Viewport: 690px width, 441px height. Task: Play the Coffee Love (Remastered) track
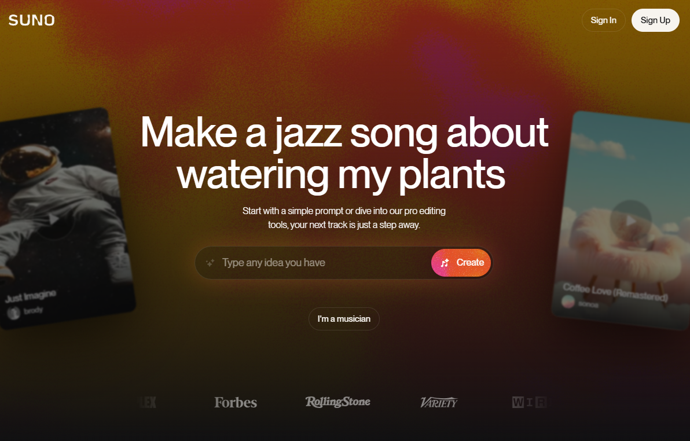(x=630, y=220)
